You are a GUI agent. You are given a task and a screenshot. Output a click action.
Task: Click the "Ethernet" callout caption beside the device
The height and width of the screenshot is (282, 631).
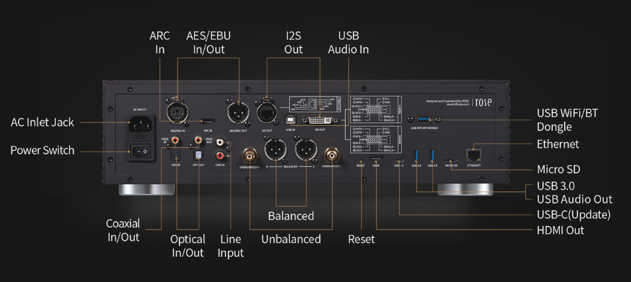point(558,144)
